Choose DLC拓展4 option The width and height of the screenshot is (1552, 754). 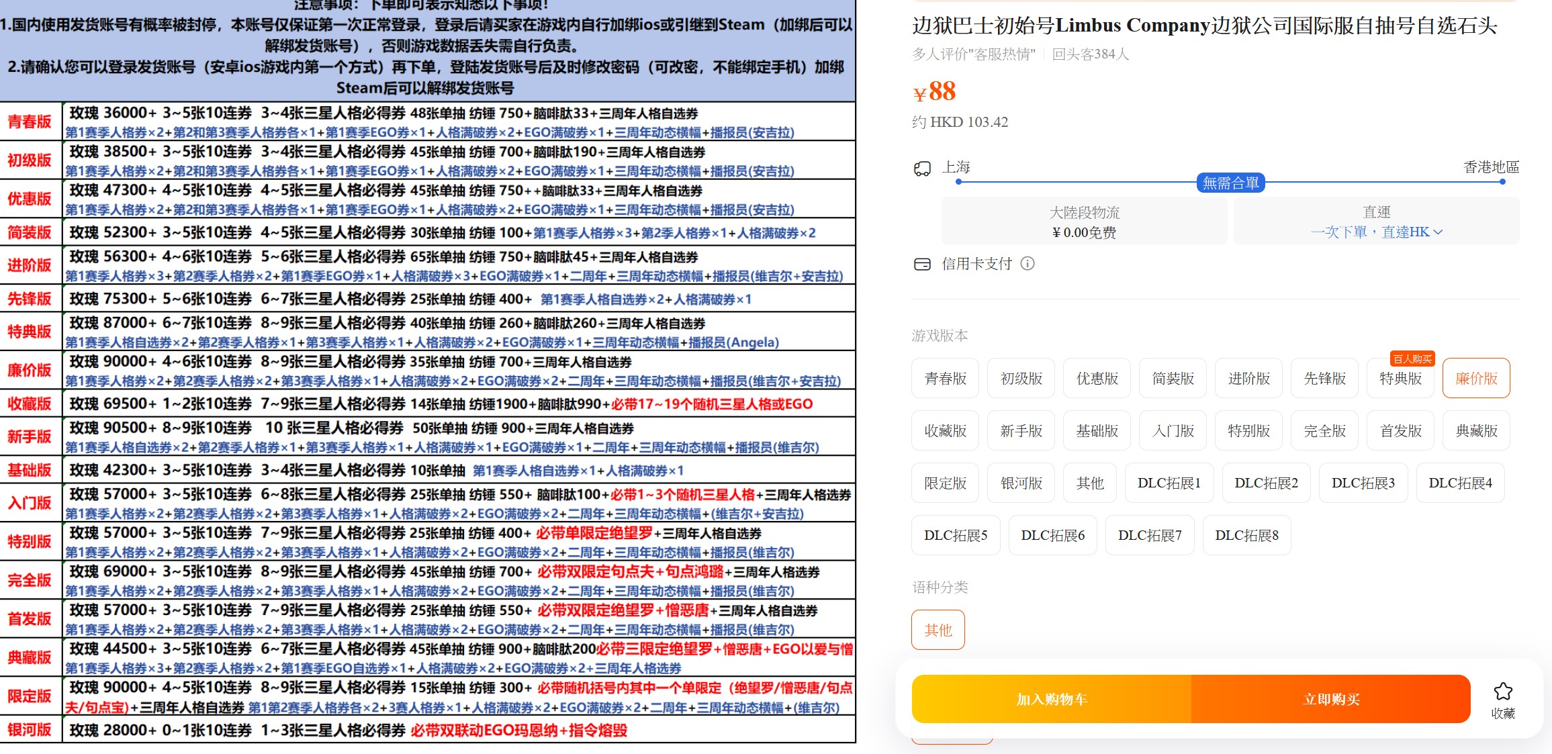[x=1461, y=483]
